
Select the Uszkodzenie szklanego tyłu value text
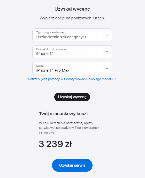[61, 37]
